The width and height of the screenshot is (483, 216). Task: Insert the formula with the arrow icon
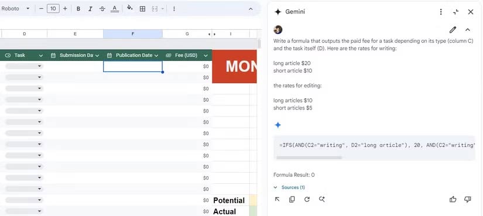pos(277,200)
